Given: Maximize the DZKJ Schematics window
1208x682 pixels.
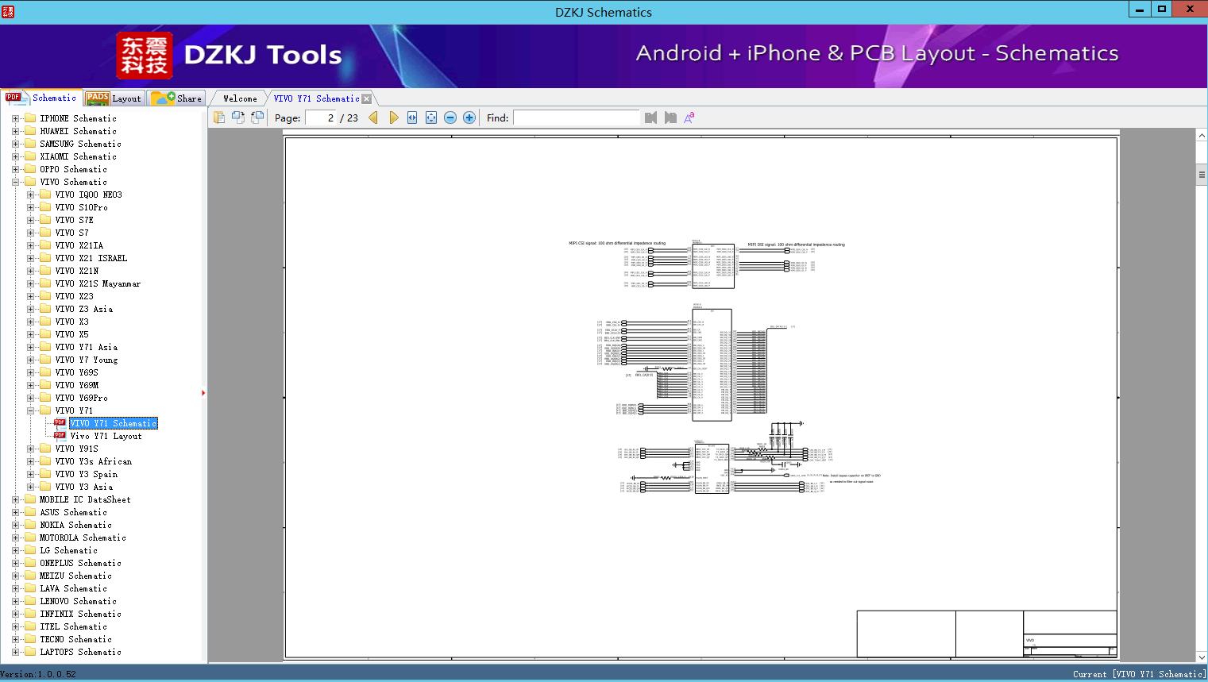Looking at the screenshot, I should click(x=1162, y=10).
